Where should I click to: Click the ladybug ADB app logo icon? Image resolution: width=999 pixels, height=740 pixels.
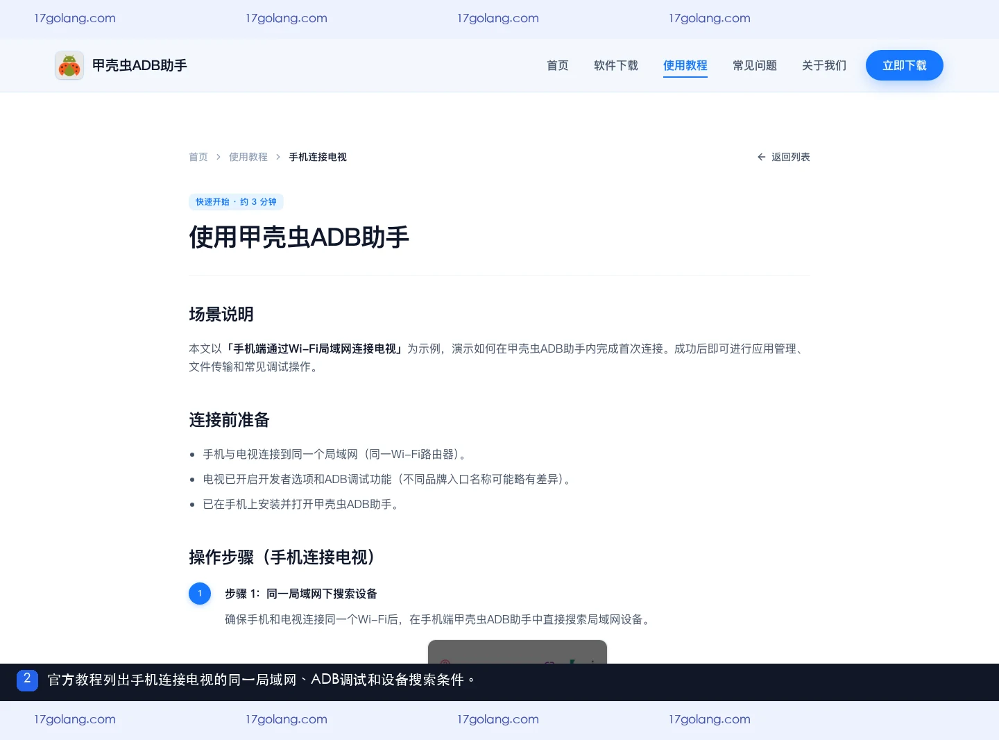[x=69, y=65]
